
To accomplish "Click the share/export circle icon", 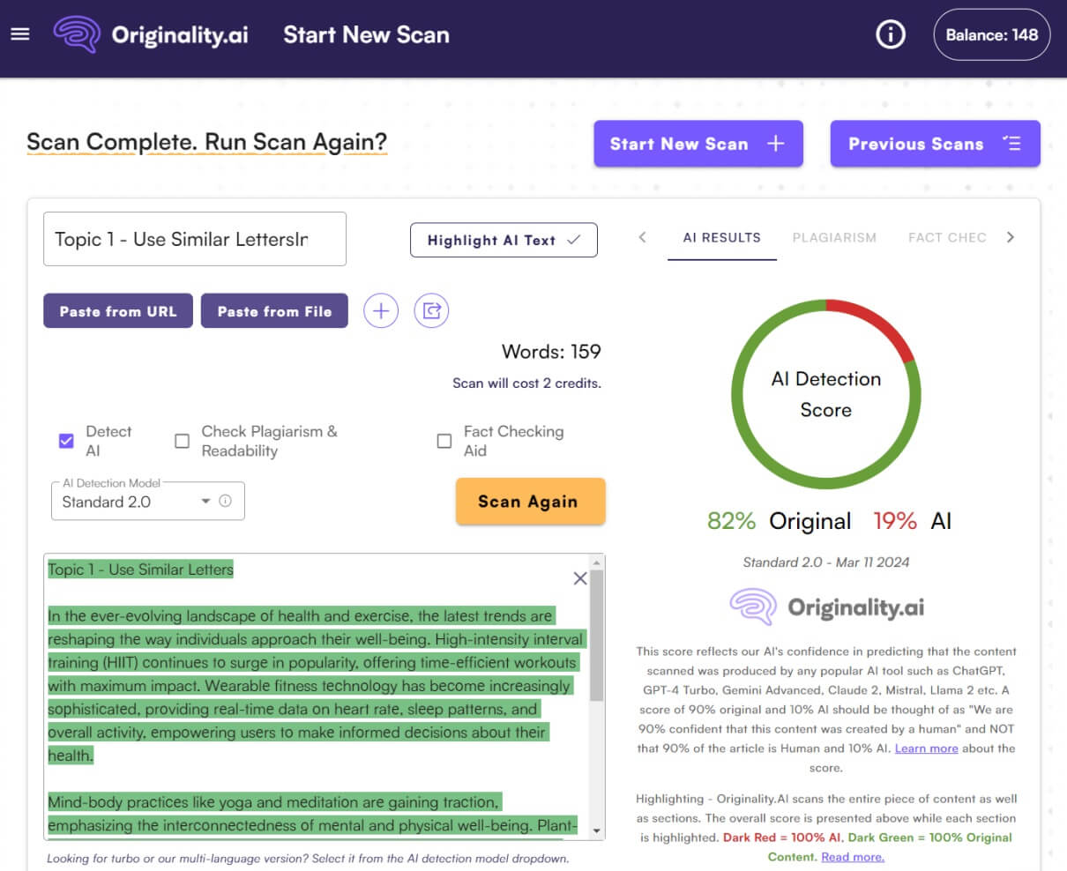I will point(431,311).
